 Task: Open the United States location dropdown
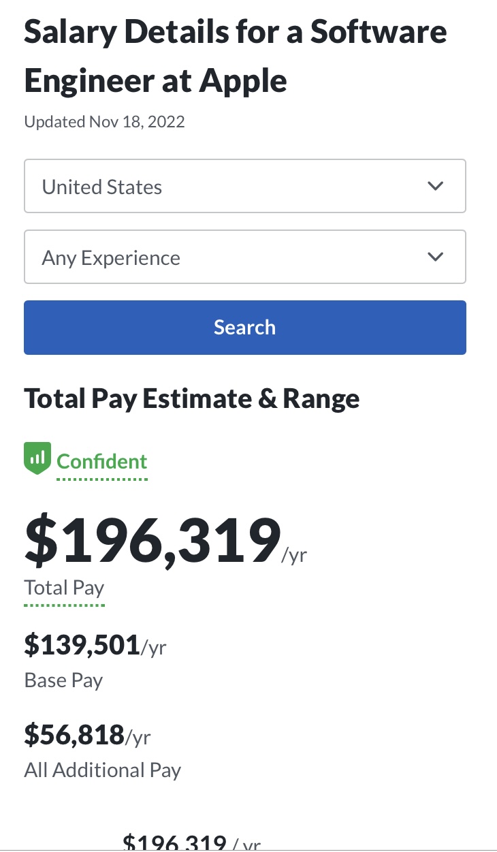pyautogui.click(x=231, y=187)
